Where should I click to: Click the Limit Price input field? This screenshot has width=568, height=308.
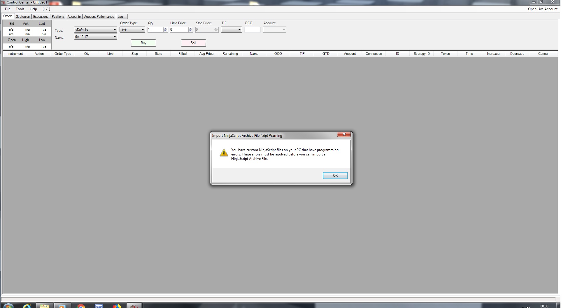coord(179,30)
